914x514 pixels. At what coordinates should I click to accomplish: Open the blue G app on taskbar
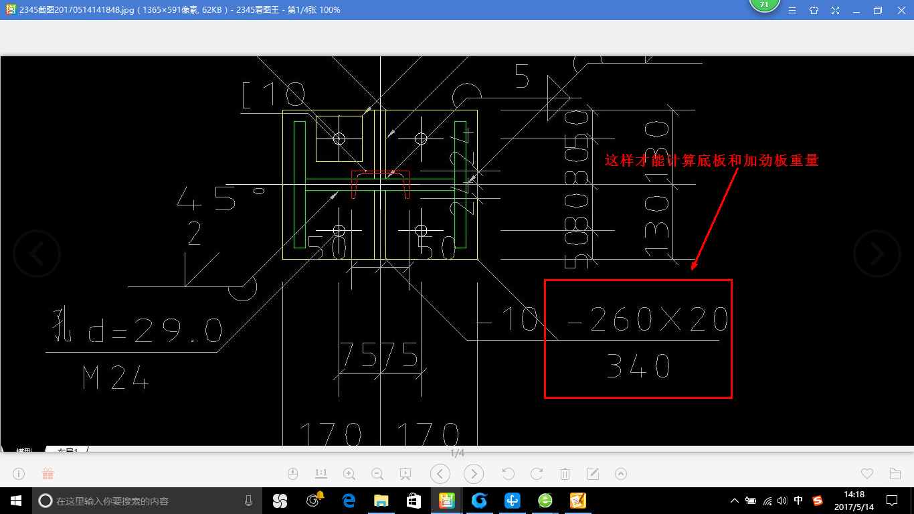(x=479, y=501)
